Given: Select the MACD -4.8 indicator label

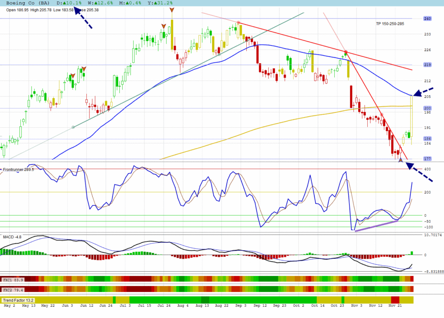Looking at the screenshot, I should pos(12,237).
